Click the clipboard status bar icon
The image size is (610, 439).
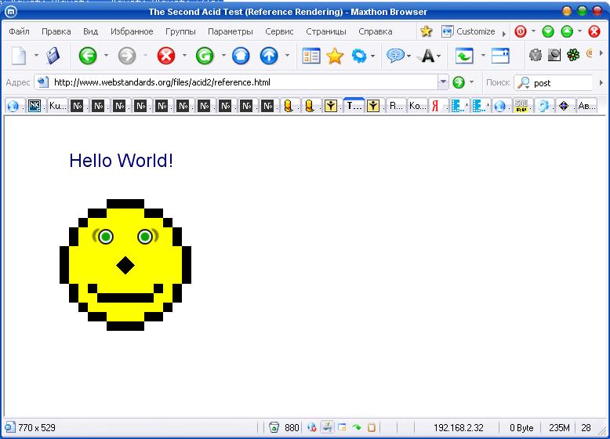coord(372,427)
